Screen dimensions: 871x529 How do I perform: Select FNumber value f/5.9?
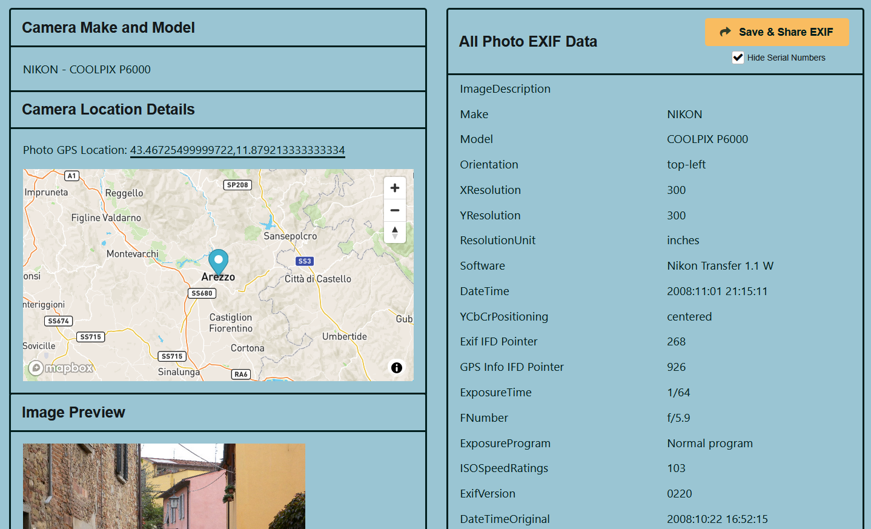(678, 418)
